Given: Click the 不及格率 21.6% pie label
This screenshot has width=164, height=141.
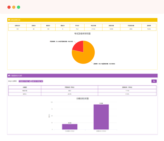Looking at the screenshot, I should pyautogui.click(x=61, y=42).
